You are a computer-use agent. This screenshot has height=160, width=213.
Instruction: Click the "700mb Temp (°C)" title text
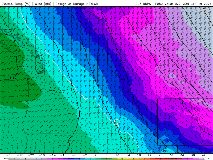click(16, 4)
